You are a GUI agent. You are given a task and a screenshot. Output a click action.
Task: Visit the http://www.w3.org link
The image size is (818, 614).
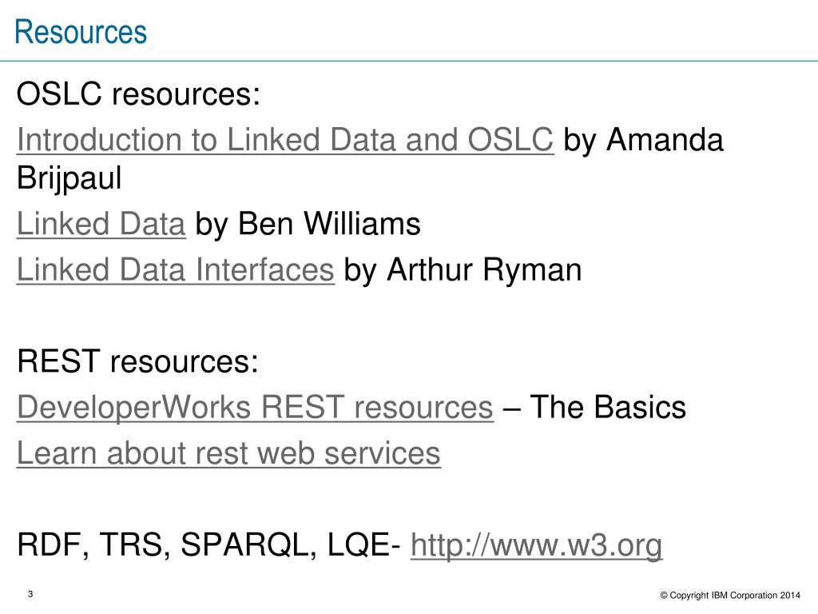point(536,545)
